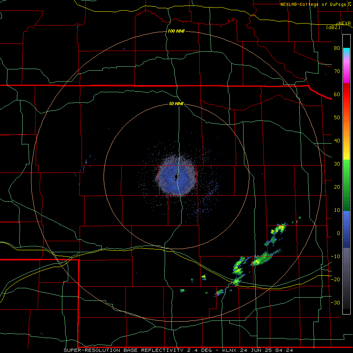
Task: Click the KLNX station identifier in the caption
Action: point(230,350)
